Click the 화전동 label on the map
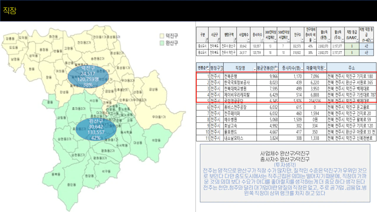This screenshot has height=212, width=377. click(x=53, y=36)
